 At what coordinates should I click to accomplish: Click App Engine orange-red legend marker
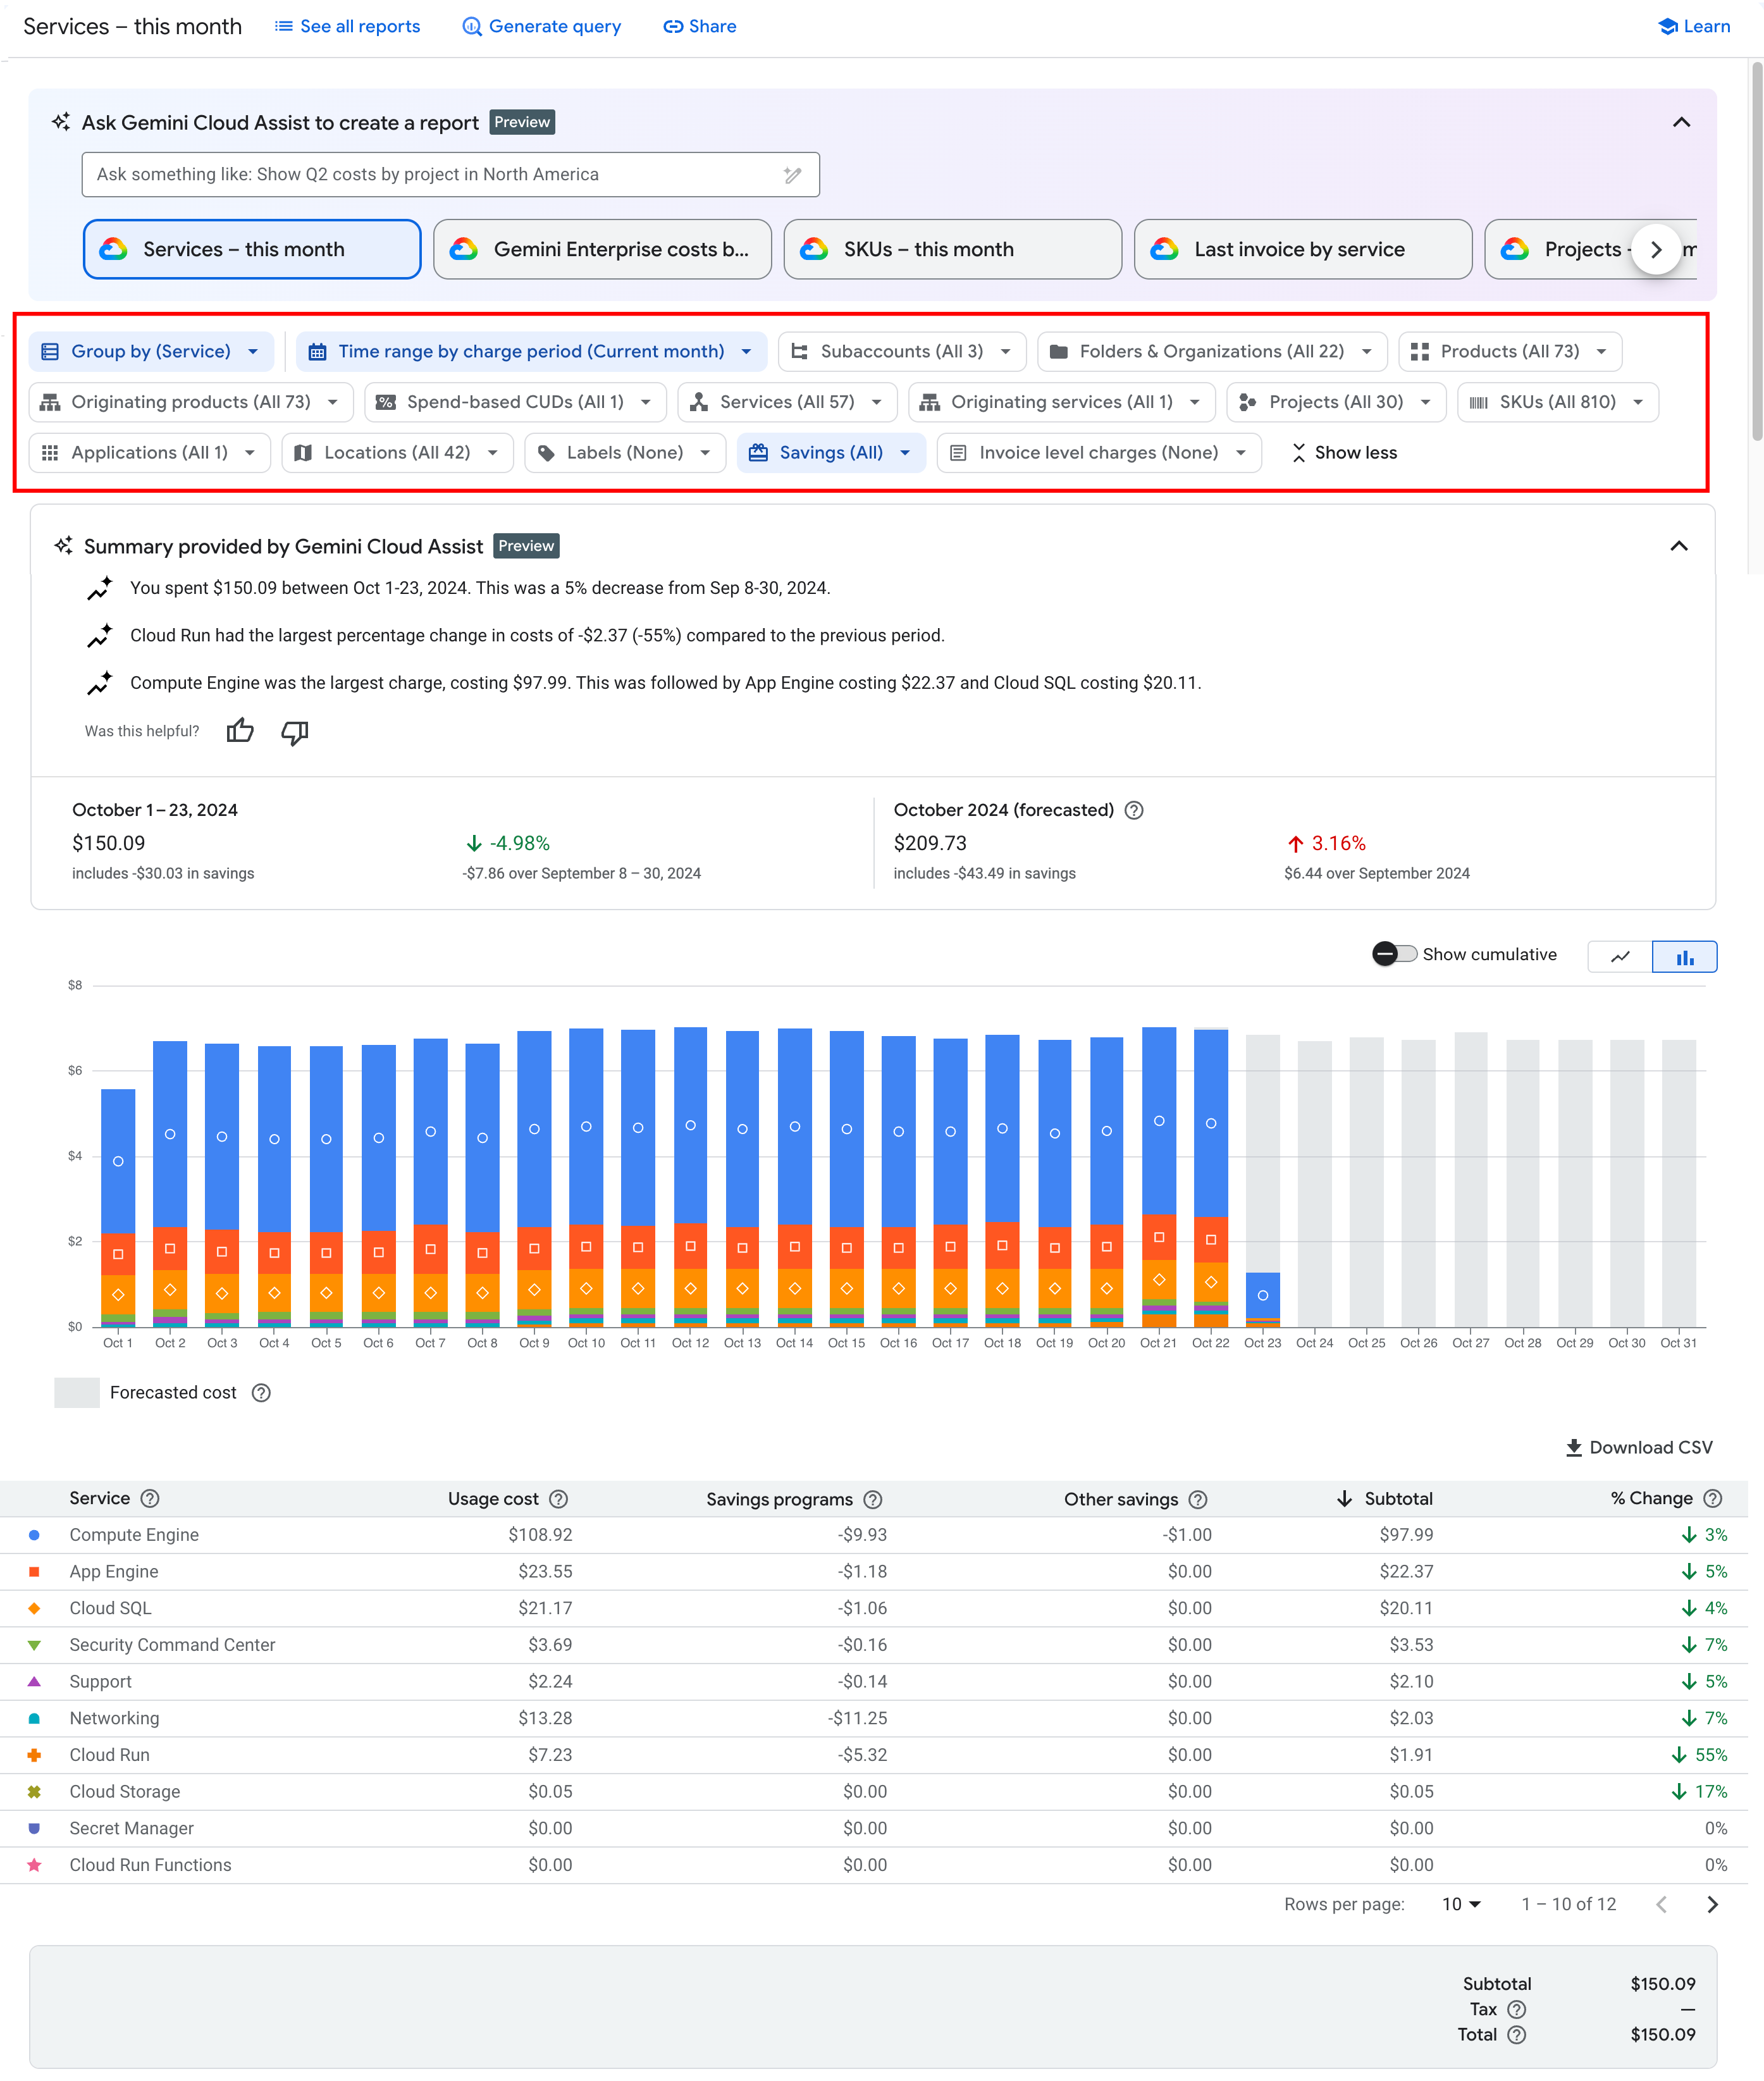34,1571
